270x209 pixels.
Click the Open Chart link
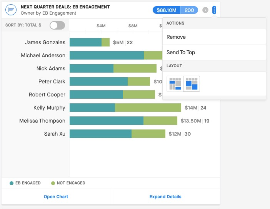pos(56,197)
